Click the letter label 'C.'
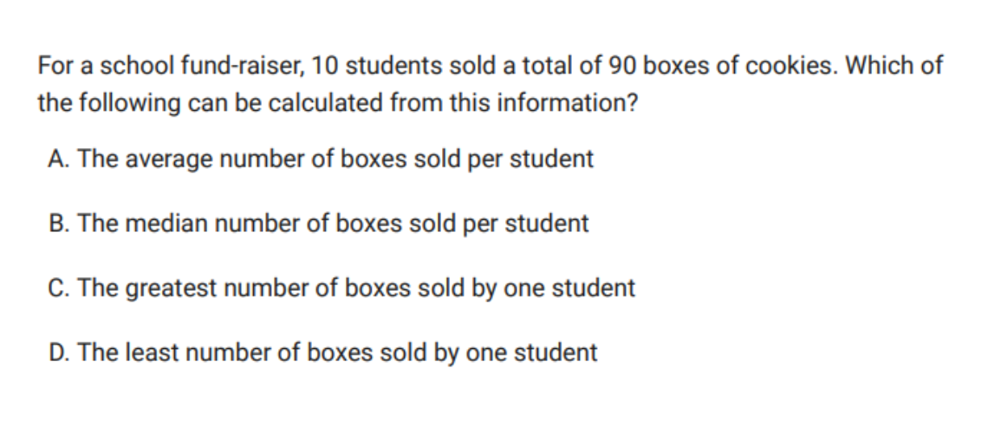Screen dimensions: 988x433 tap(59, 288)
